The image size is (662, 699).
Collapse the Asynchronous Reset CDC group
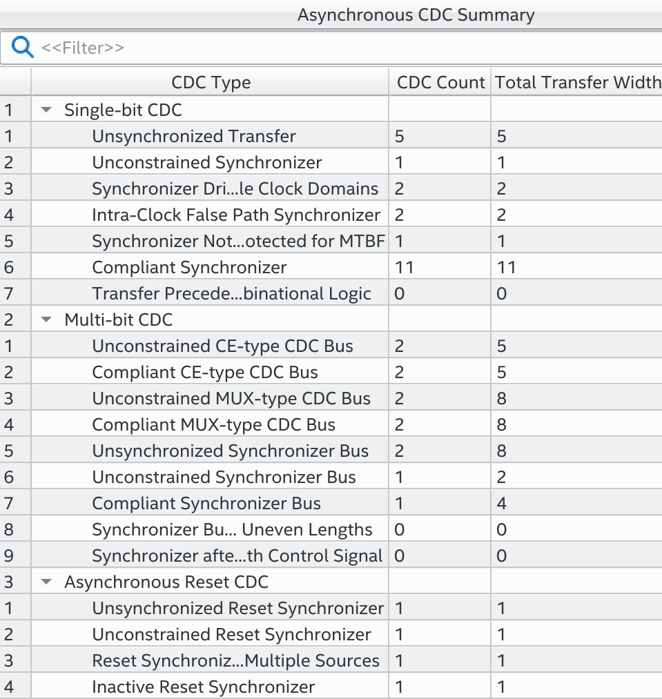(x=47, y=582)
